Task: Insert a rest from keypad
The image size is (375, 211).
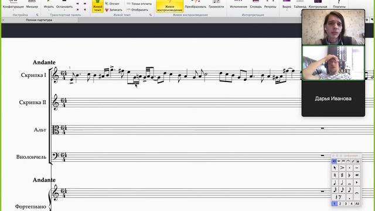Action: pyautogui.click(x=339, y=197)
